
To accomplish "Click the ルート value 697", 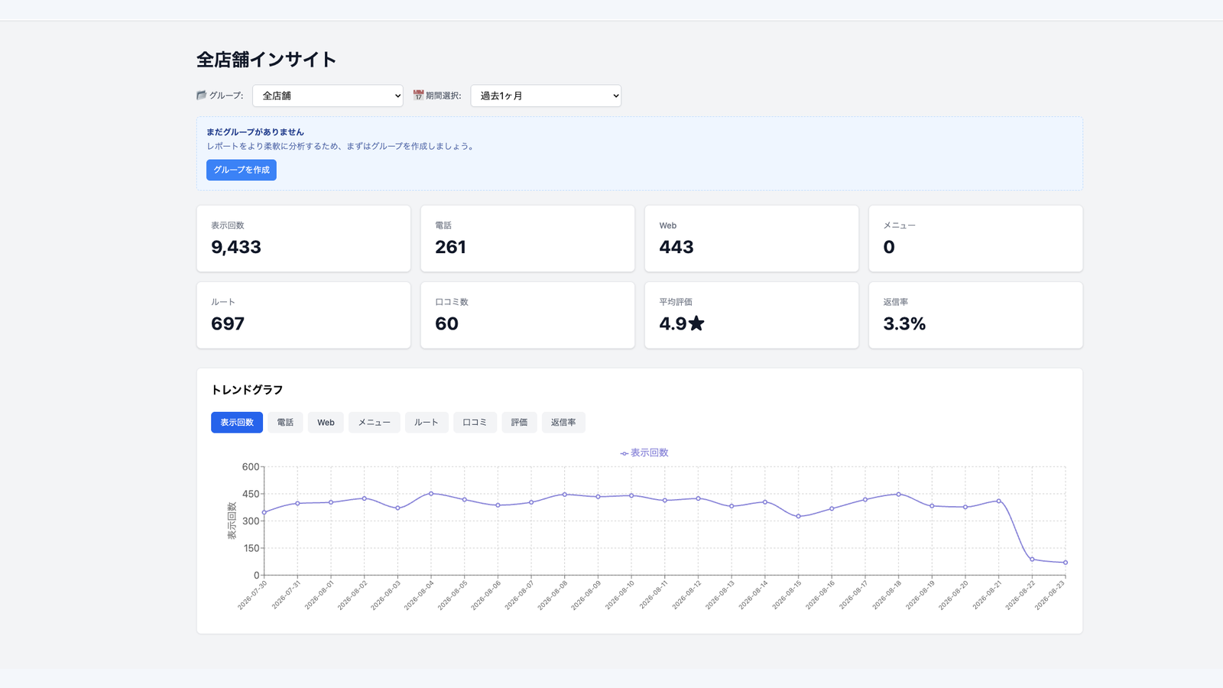I will coord(228,323).
